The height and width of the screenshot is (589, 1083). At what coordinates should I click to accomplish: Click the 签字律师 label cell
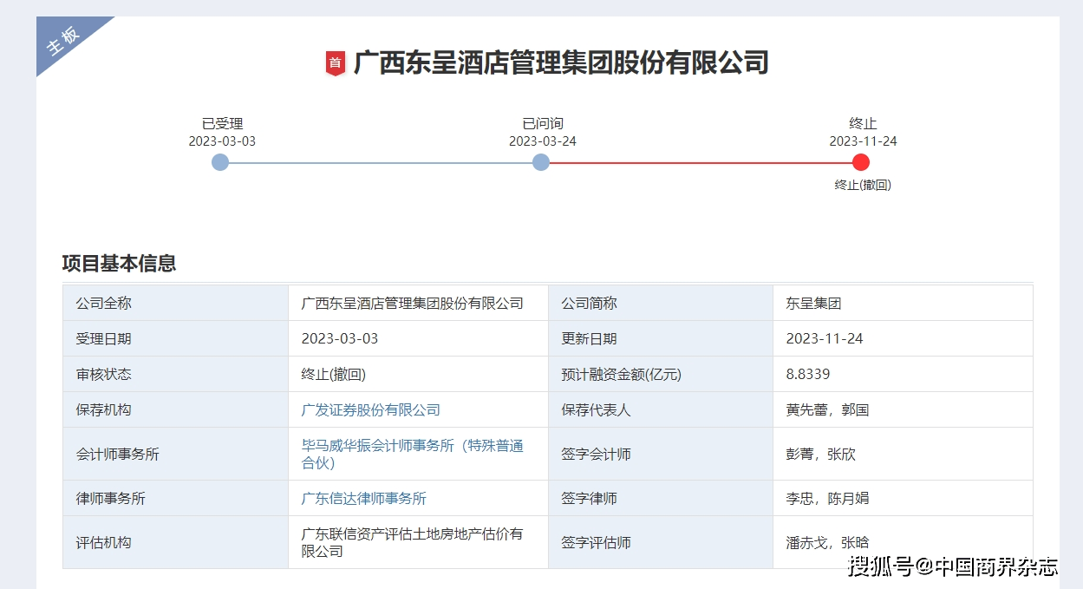(x=661, y=498)
